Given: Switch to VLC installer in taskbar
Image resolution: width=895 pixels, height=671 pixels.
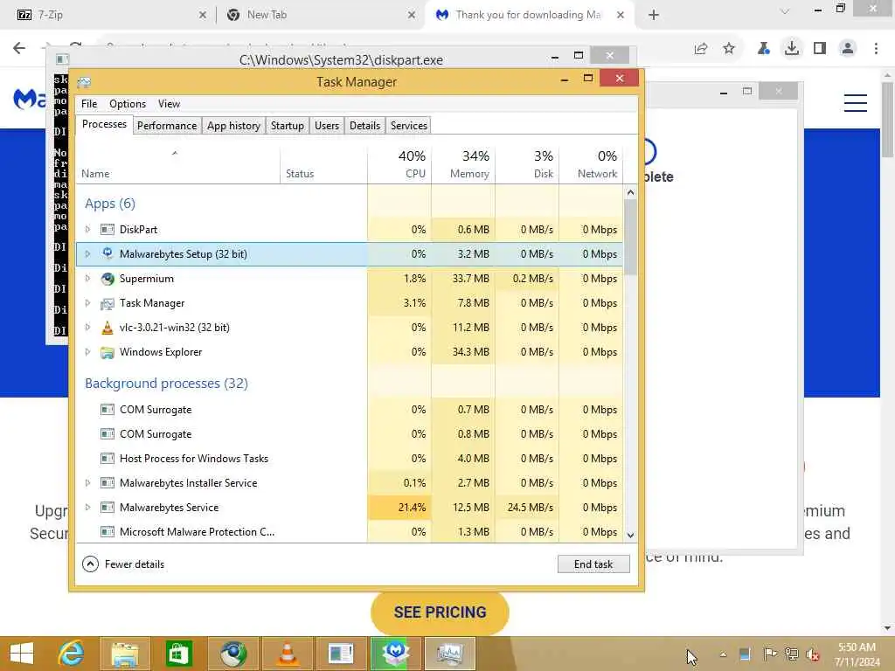Looking at the screenshot, I should [x=287, y=654].
